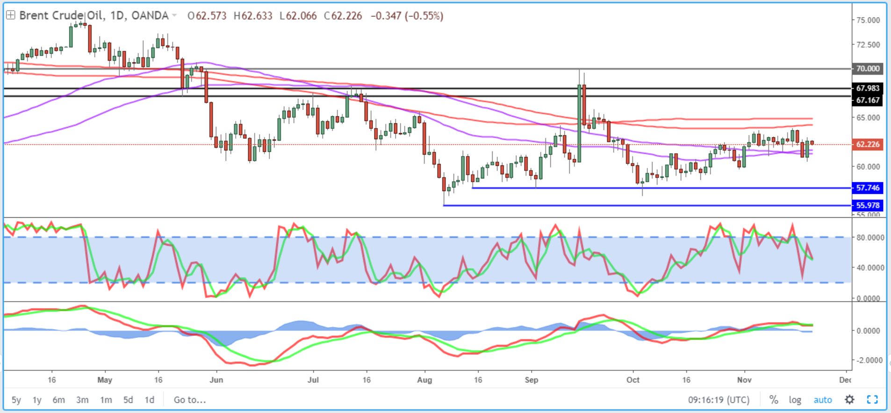Click the open value O62.573
This screenshot has width=891, height=413.
pos(207,16)
